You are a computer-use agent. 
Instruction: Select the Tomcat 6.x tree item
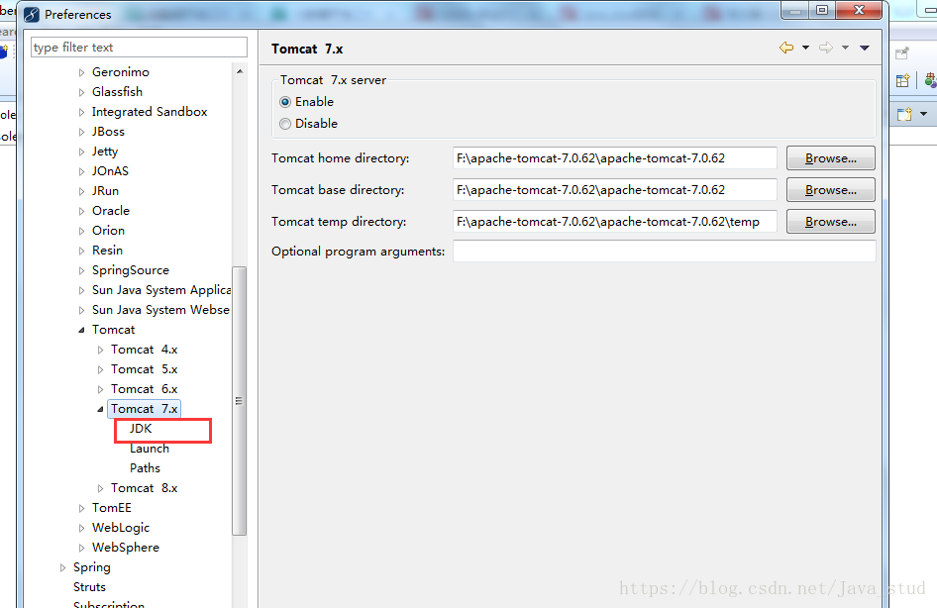click(x=144, y=389)
